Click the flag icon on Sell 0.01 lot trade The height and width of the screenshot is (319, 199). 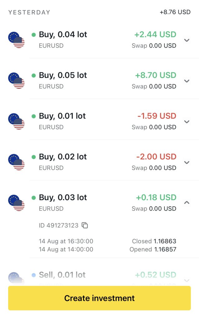(x=16, y=278)
